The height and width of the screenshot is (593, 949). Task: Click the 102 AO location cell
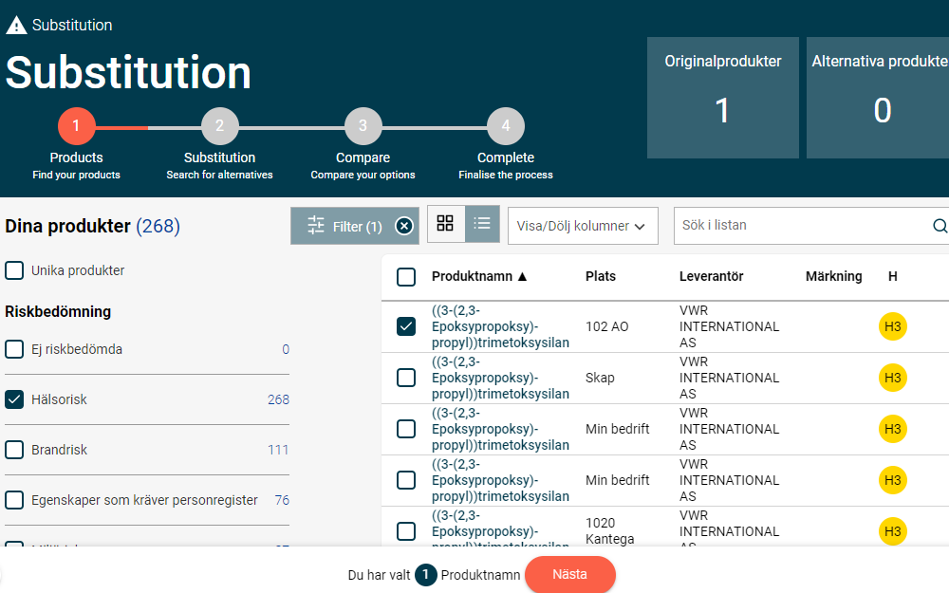coord(607,326)
